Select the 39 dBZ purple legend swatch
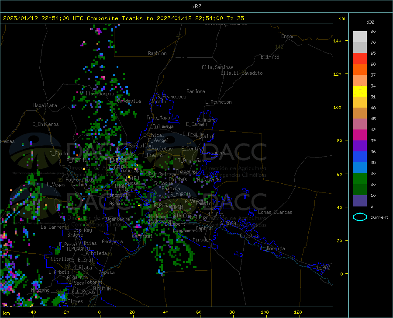This screenshot has width=393, height=318. (360, 146)
